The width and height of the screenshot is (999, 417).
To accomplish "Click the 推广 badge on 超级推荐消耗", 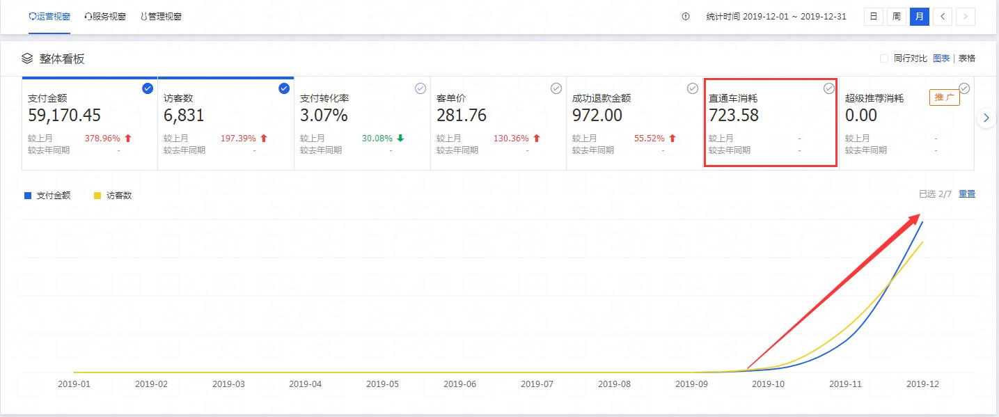I will point(944,97).
